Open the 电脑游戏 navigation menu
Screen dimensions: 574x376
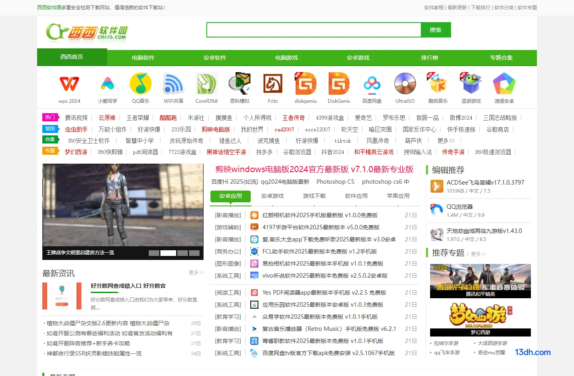pyautogui.click(x=287, y=58)
